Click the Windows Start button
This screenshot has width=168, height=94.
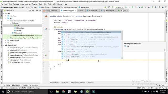pyautogui.click(x=3, y=92)
